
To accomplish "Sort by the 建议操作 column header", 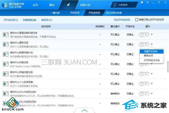I will (x=115, y=26).
